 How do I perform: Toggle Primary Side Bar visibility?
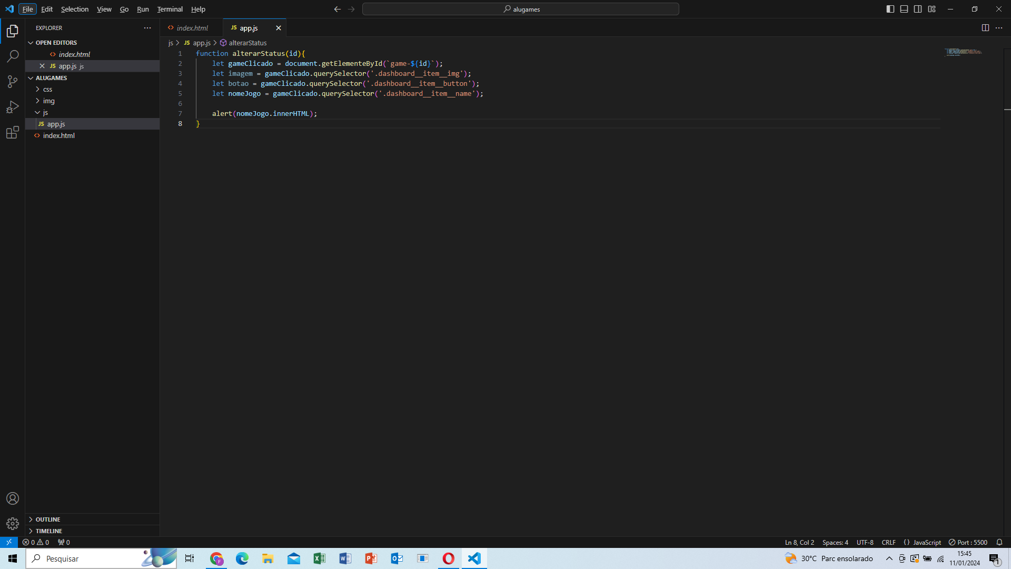point(890,9)
